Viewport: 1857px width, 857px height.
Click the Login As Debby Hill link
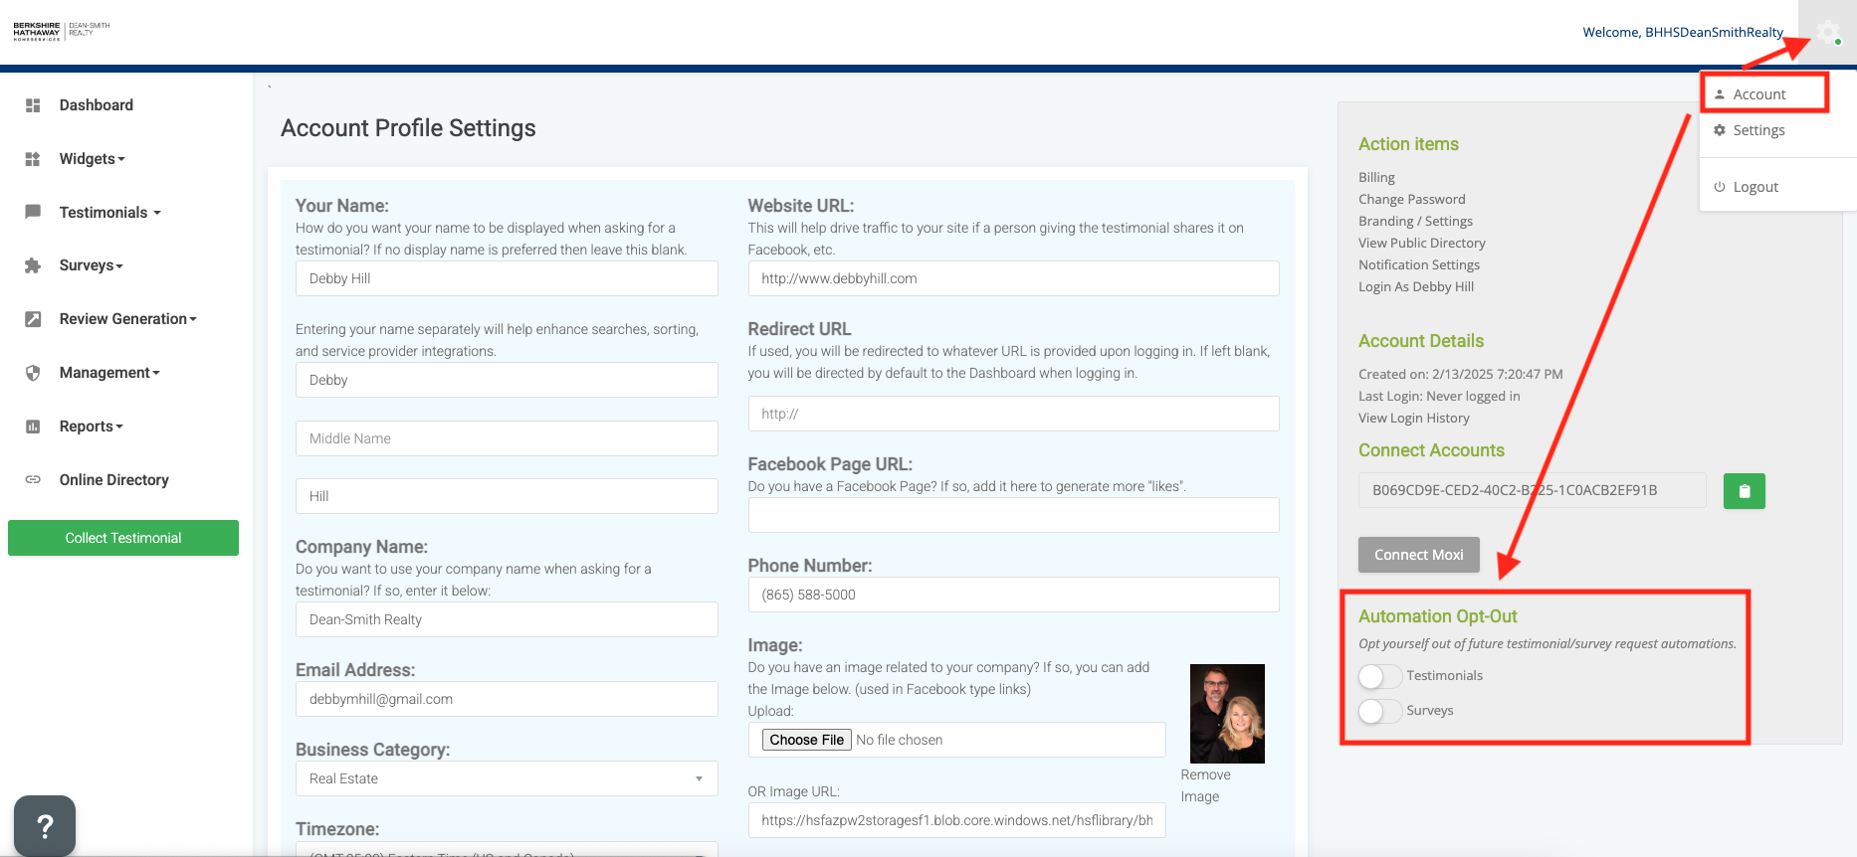click(x=1415, y=286)
